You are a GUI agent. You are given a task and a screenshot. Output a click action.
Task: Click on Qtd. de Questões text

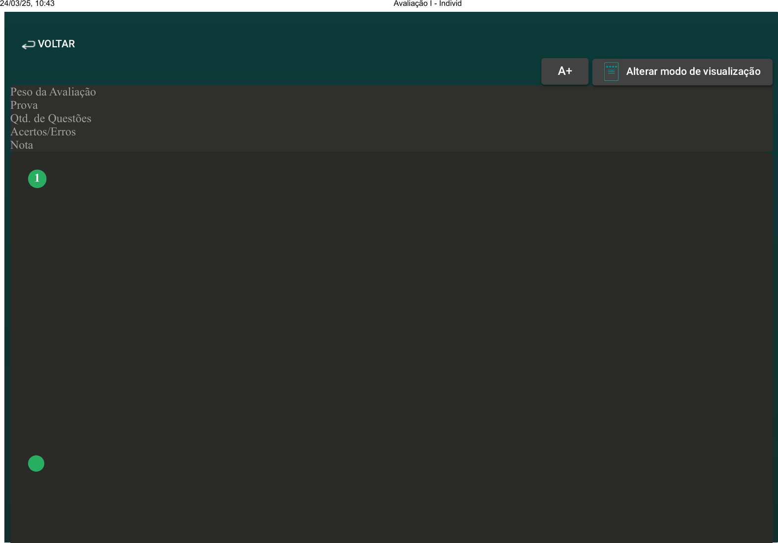(x=50, y=119)
